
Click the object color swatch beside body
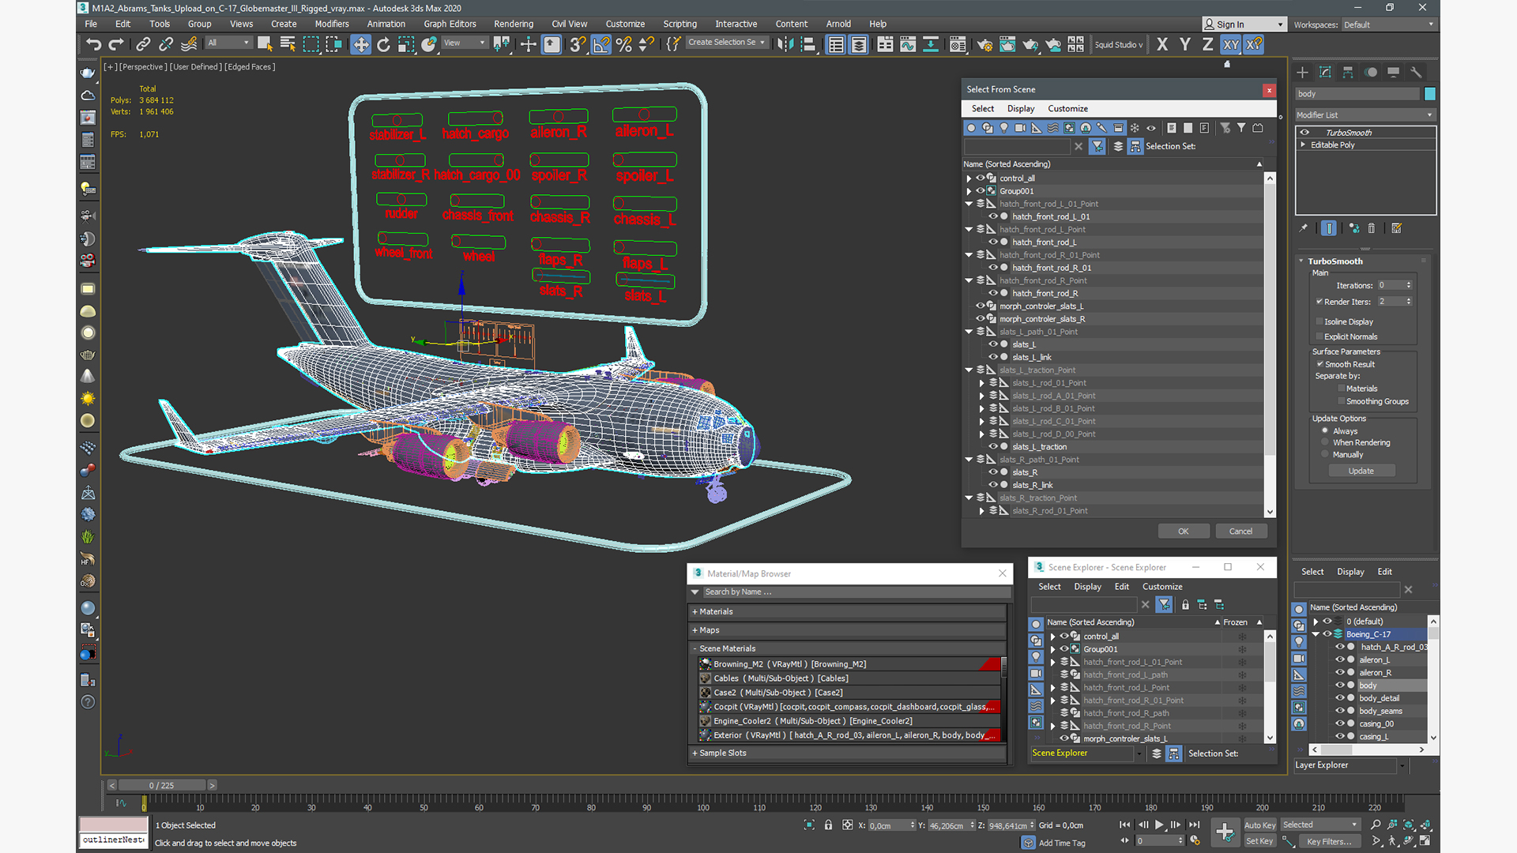click(1429, 94)
